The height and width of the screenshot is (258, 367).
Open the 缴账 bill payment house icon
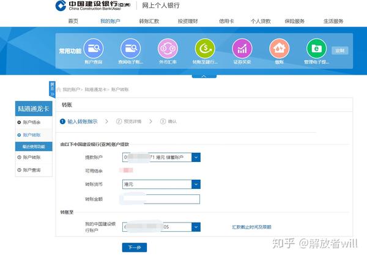click(280, 48)
